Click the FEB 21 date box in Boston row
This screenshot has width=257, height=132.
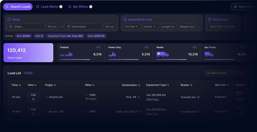tap(33, 112)
